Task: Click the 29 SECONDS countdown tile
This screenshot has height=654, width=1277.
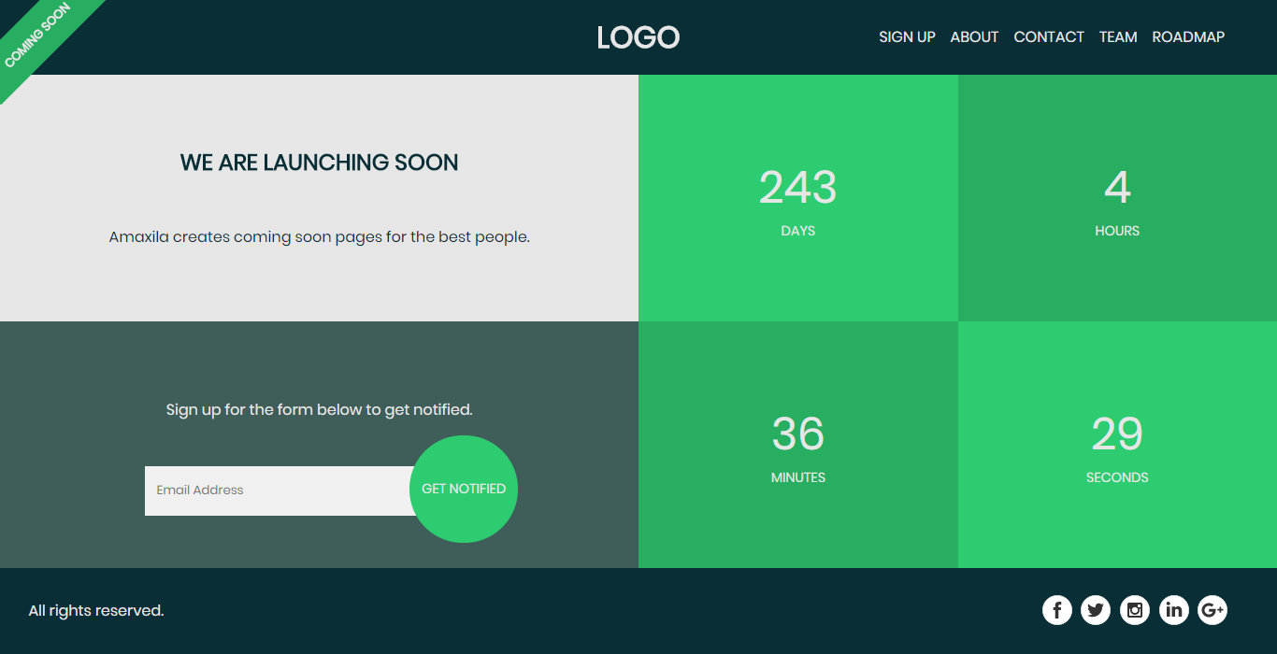Action: pos(1117,445)
